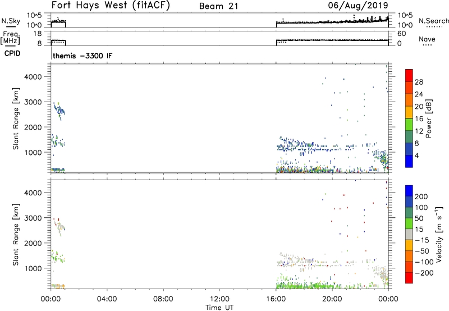Click the "60" Nave axis tick label
The height and width of the screenshot is (311, 449).
[401, 34]
